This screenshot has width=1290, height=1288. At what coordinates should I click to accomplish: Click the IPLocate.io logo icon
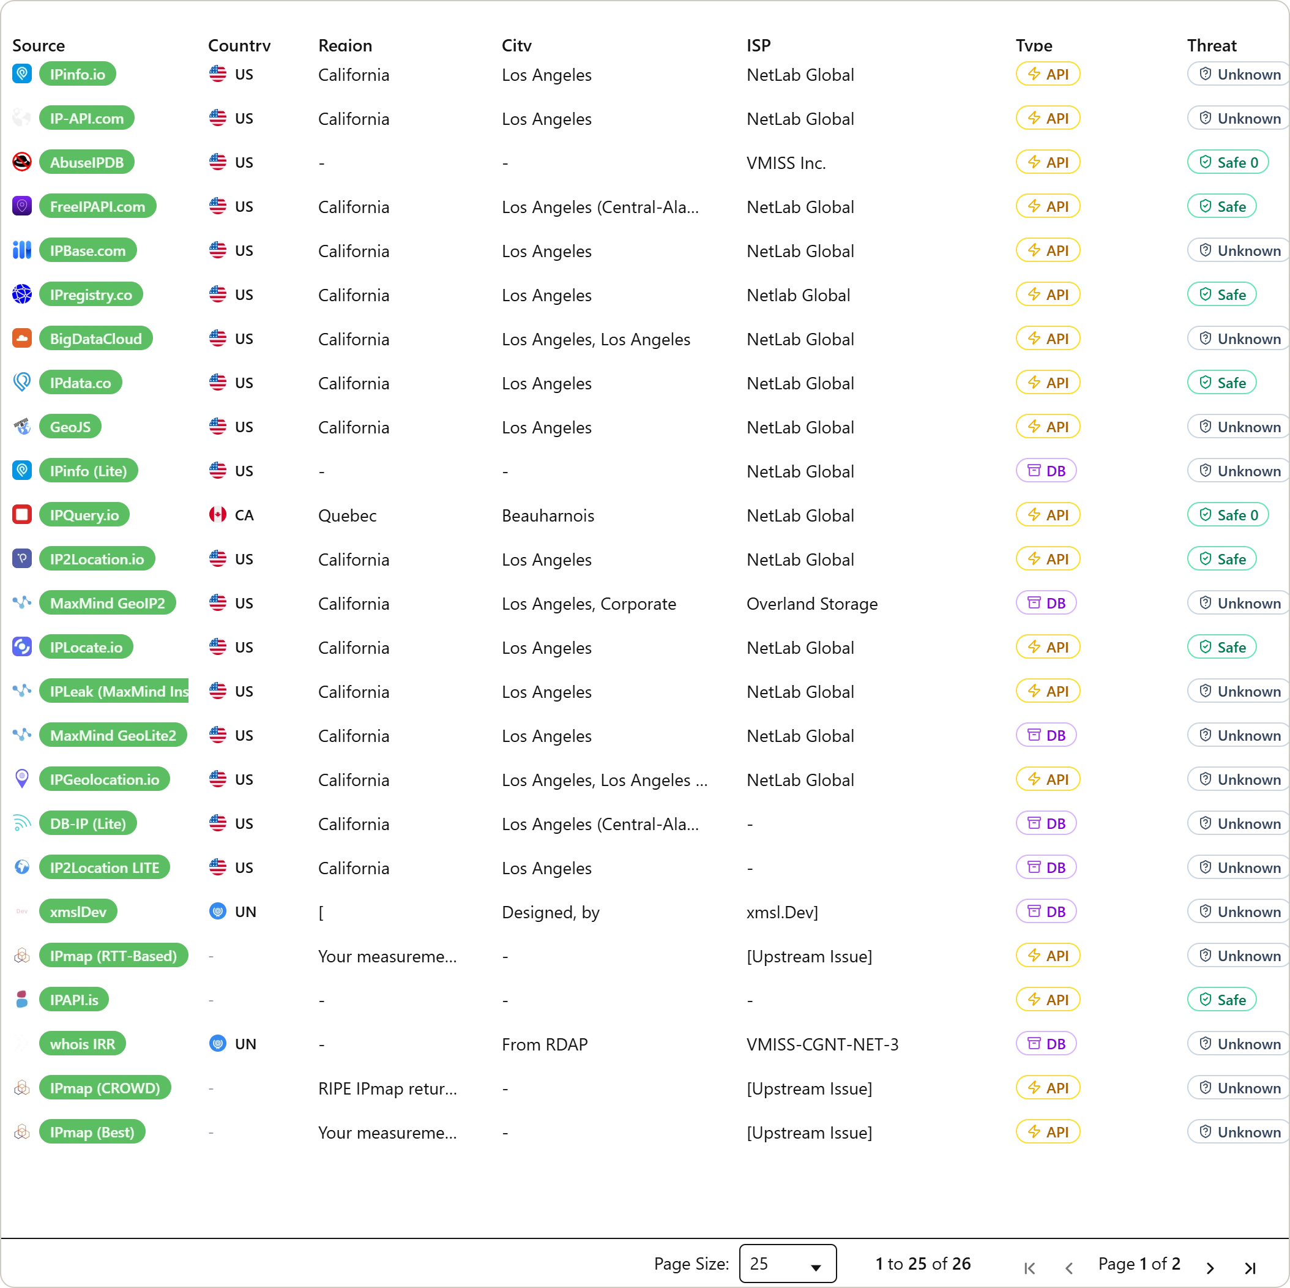[x=22, y=646]
